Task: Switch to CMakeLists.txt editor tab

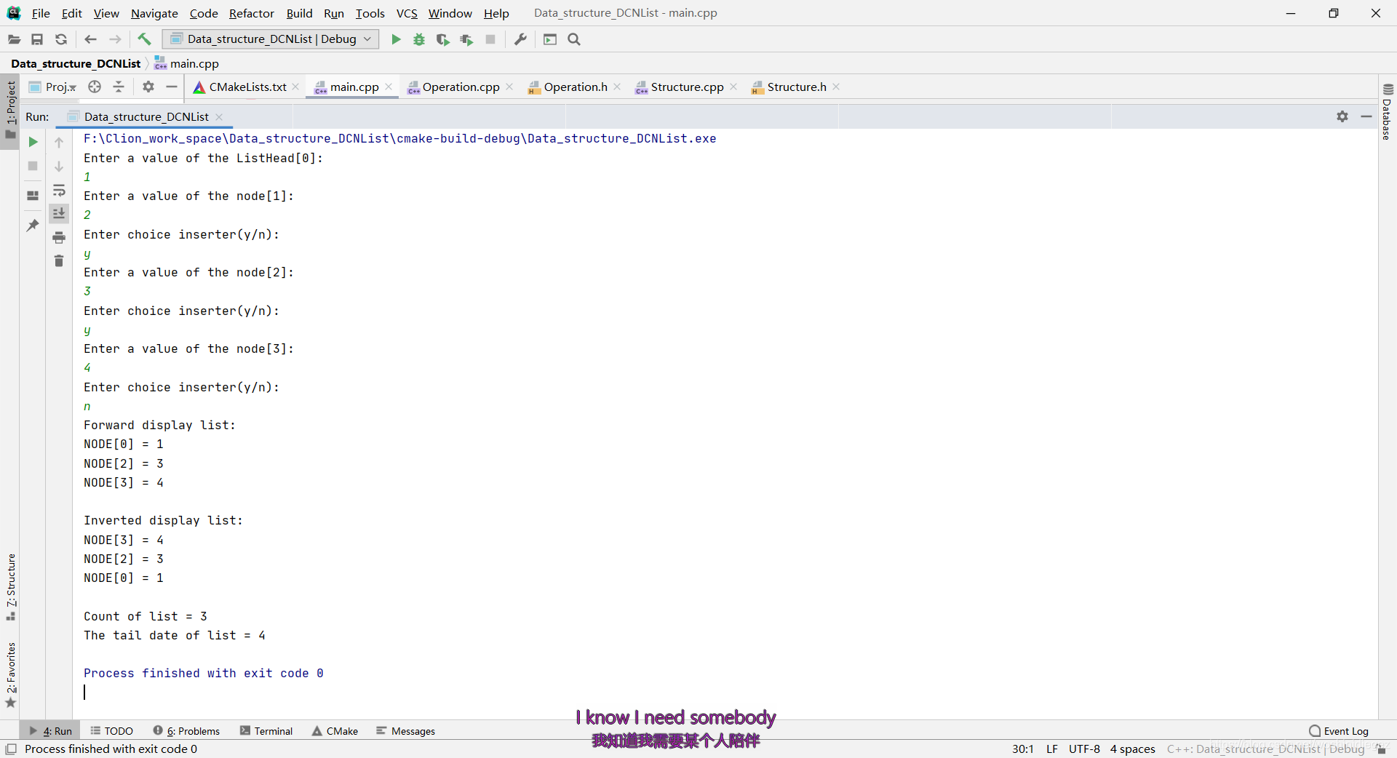Action: [247, 87]
